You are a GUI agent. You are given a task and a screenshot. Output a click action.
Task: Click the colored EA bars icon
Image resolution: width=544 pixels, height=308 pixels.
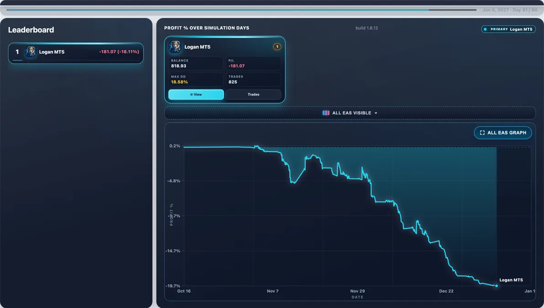326,113
